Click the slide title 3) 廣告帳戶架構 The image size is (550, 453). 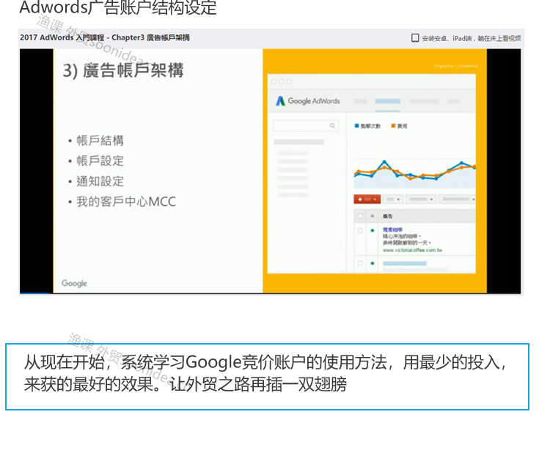(123, 70)
